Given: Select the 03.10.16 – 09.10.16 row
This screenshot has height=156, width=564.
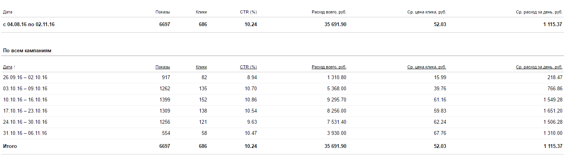Looking at the screenshot, I should coord(282,89).
